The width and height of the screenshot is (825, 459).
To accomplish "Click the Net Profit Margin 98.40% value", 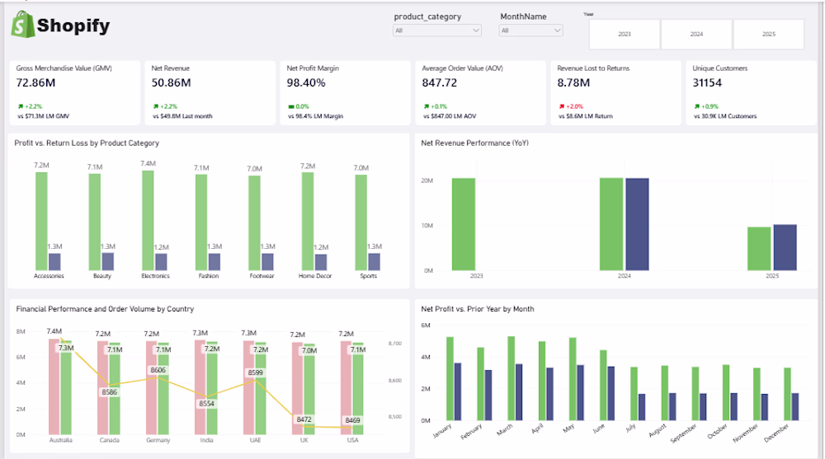I will 306,82.
